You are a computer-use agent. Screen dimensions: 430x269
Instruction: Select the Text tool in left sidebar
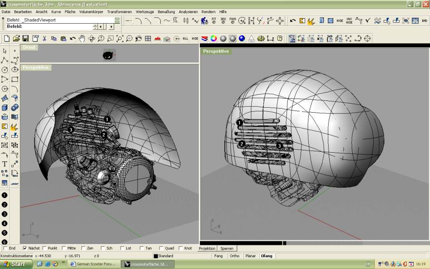[x=5, y=164]
